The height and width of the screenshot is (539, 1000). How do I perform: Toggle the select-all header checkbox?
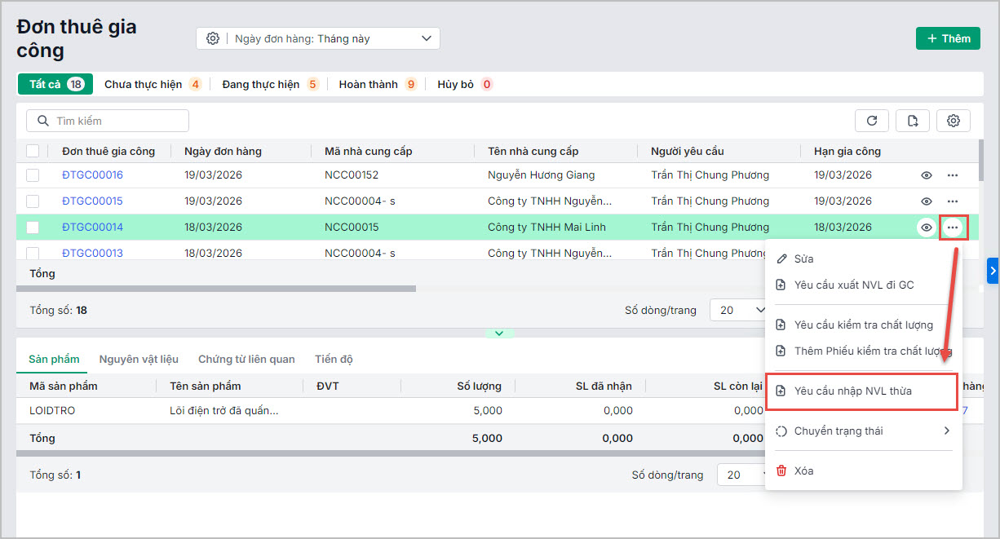pos(33,151)
